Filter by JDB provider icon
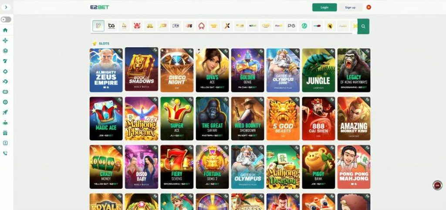The width and height of the screenshot is (446, 210). [x=163, y=26]
